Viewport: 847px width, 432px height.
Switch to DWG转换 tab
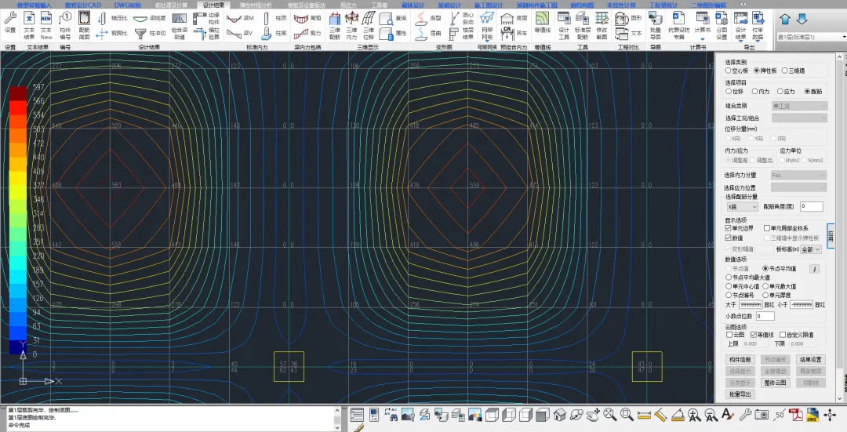click(128, 5)
